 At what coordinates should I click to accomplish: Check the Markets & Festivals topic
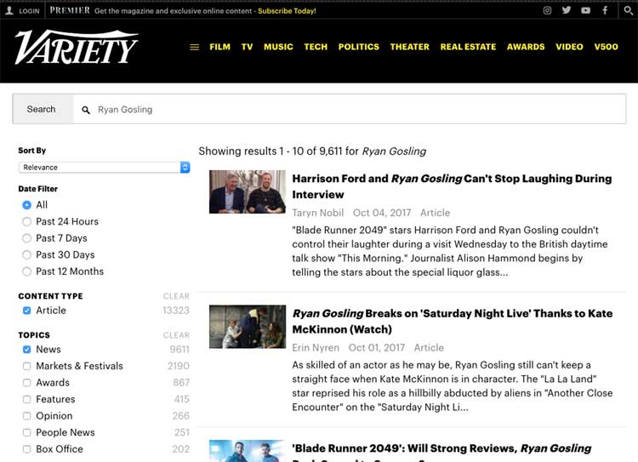pyautogui.click(x=27, y=367)
